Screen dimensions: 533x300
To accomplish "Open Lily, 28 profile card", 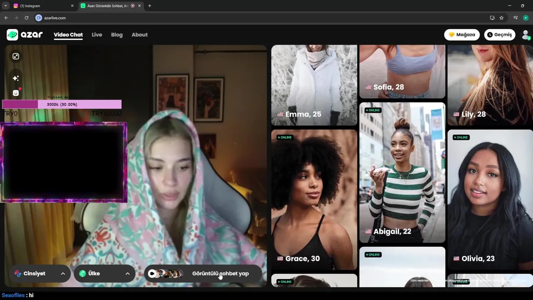I will click(490, 85).
